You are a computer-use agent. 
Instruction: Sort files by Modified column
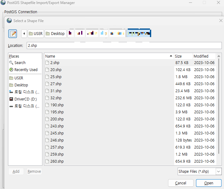[204, 56]
